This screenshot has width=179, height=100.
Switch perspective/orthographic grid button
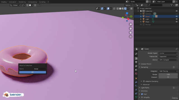(x=131, y=37)
